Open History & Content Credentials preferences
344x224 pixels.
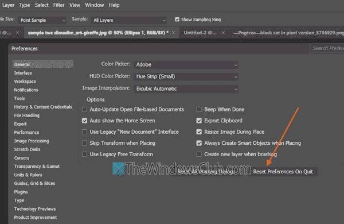(x=43, y=107)
